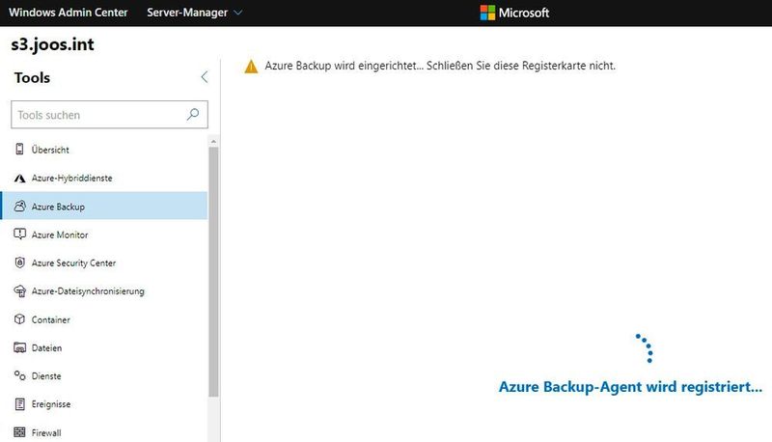Open the Dienste tool
The image size is (772, 442).
(104, 375)
